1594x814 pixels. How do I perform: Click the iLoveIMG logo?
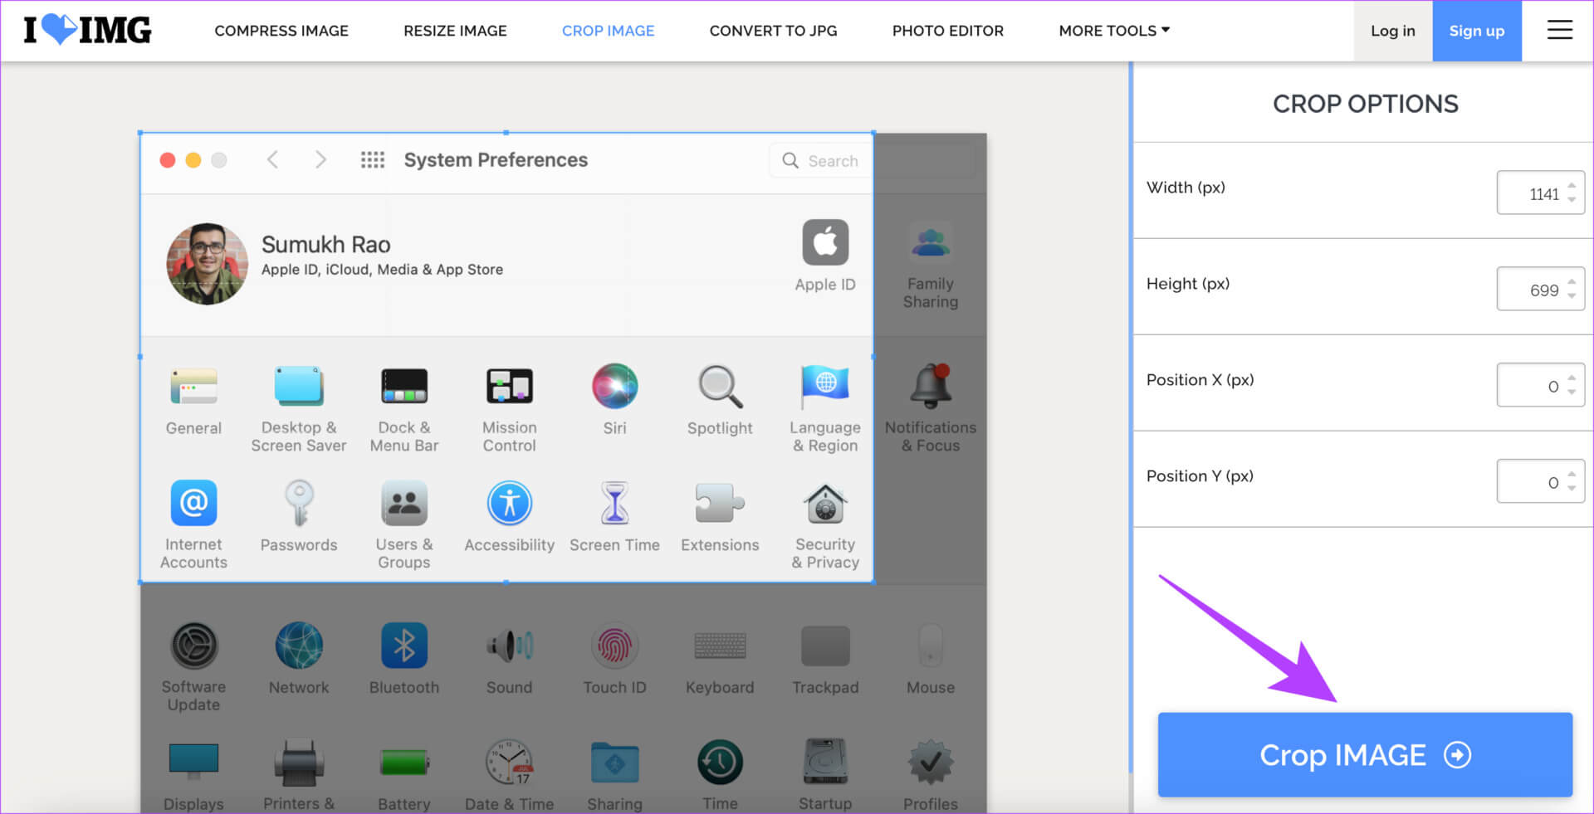(x=87, y=30)
